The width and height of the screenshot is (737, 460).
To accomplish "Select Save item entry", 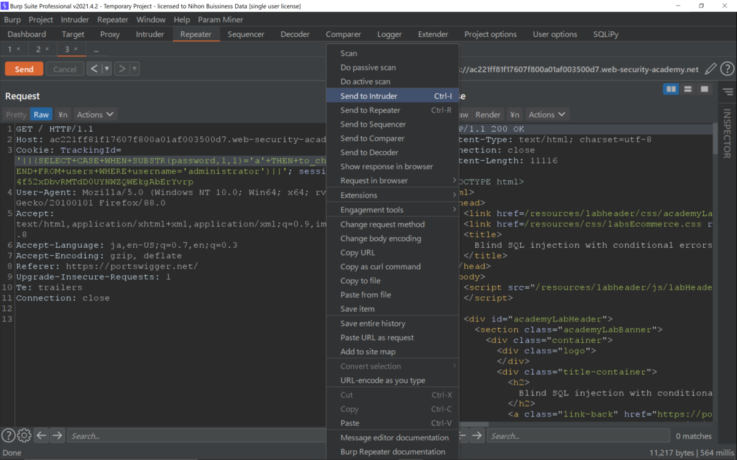I will [392, 309].
